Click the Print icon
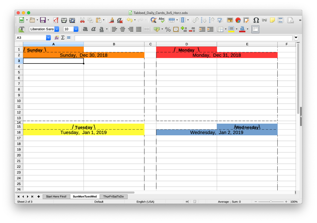317x223 pixels. 64,20
